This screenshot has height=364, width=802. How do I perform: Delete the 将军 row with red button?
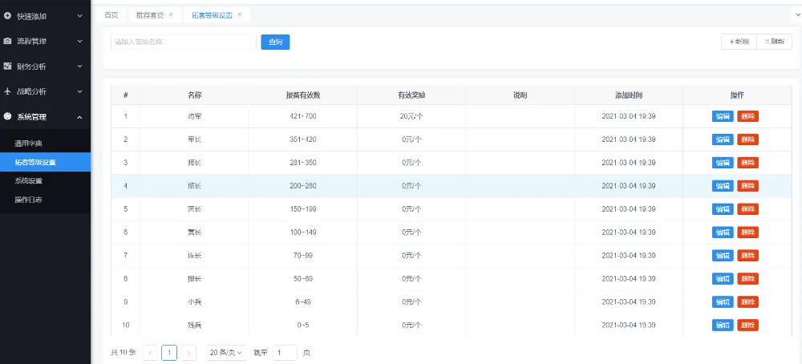(x=747, y=116)
